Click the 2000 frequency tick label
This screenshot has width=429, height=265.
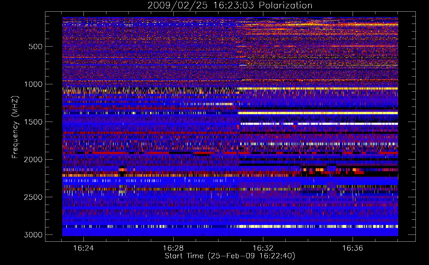tap(33, 160)
